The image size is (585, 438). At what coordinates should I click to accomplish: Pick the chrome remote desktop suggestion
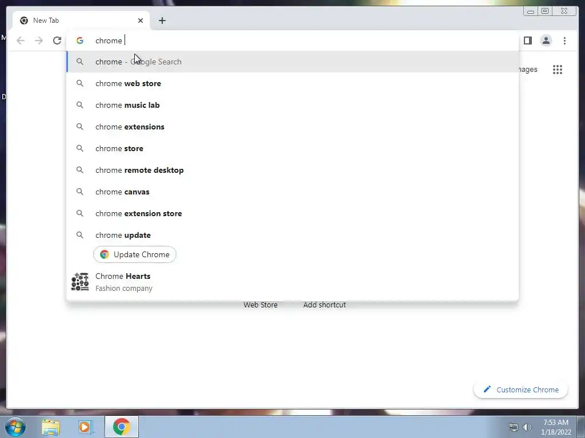coord(292,170)
